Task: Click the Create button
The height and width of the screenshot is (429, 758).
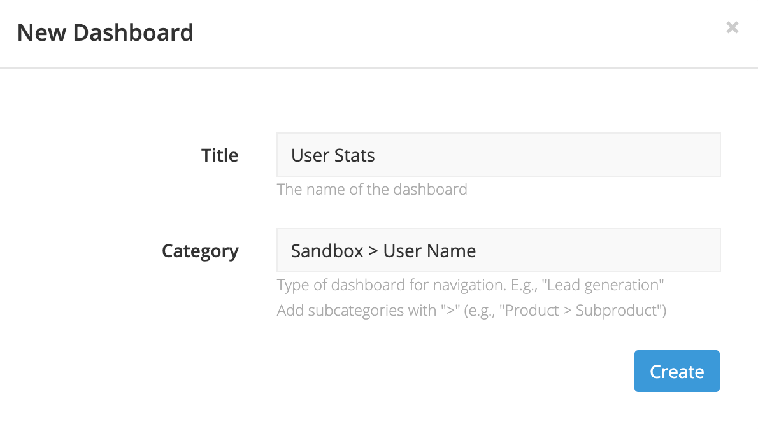Action: [x=676, y=371]
